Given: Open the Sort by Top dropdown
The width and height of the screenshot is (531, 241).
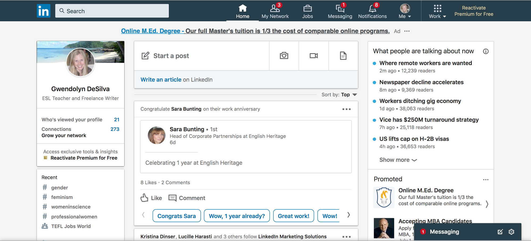Looking at the screenshot, I should [x=339, y=95].
